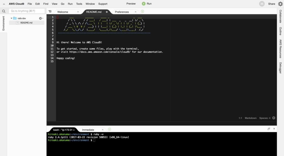Click the editor pane tab-list icon
Viewport: 284px width, 156px height.
pyautogui.click(x=50, y=11)
